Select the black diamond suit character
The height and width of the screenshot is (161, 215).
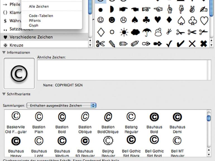point(169,20)
